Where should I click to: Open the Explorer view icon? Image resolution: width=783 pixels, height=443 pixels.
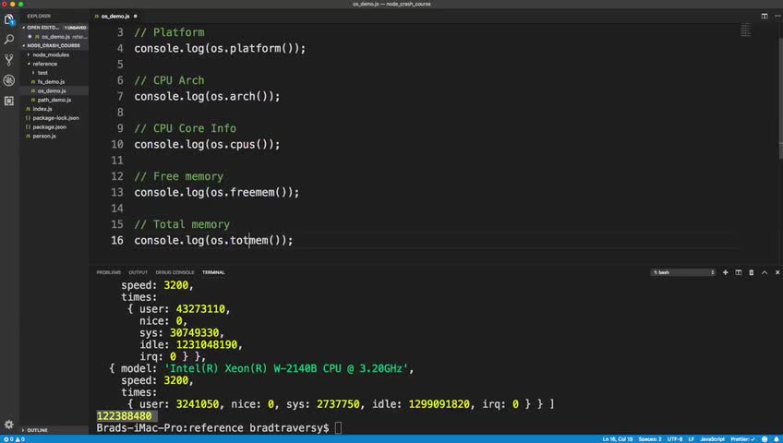(x=9, y=19)
